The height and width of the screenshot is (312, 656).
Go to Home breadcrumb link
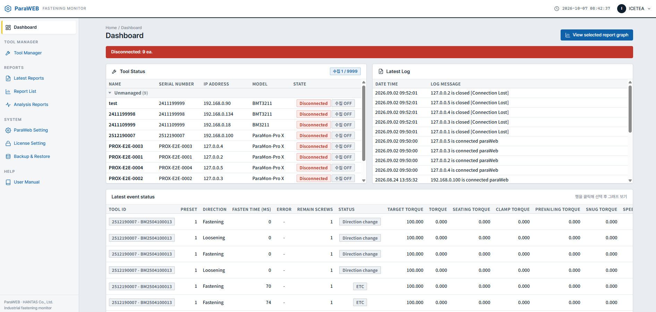tap(111, 28)
